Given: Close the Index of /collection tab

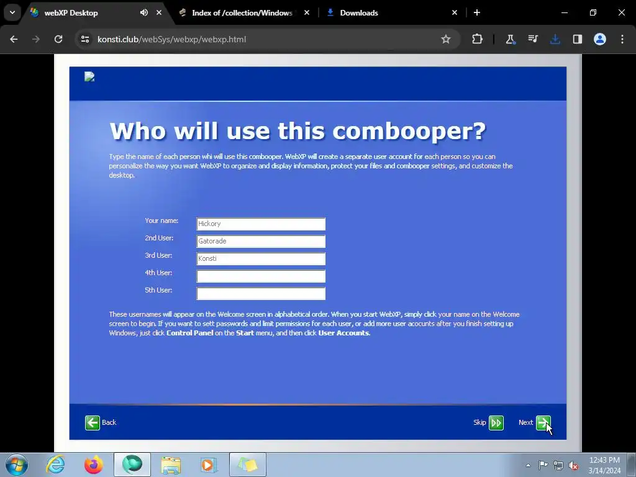Looking at the screenshot, I should click(307, 12).
